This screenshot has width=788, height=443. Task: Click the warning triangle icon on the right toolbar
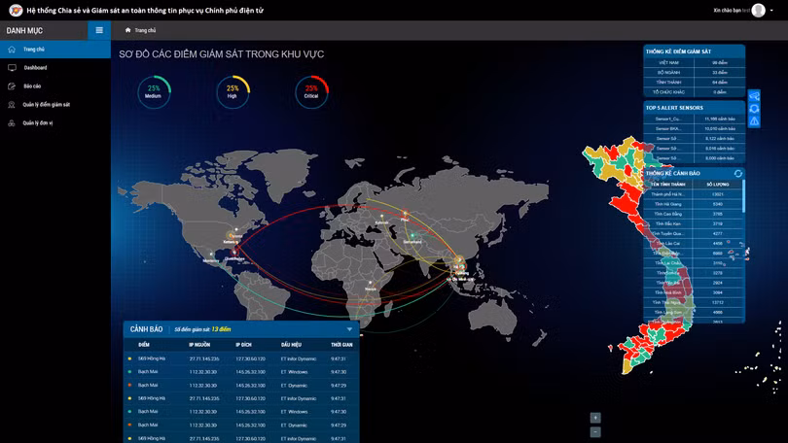[754, 120]
